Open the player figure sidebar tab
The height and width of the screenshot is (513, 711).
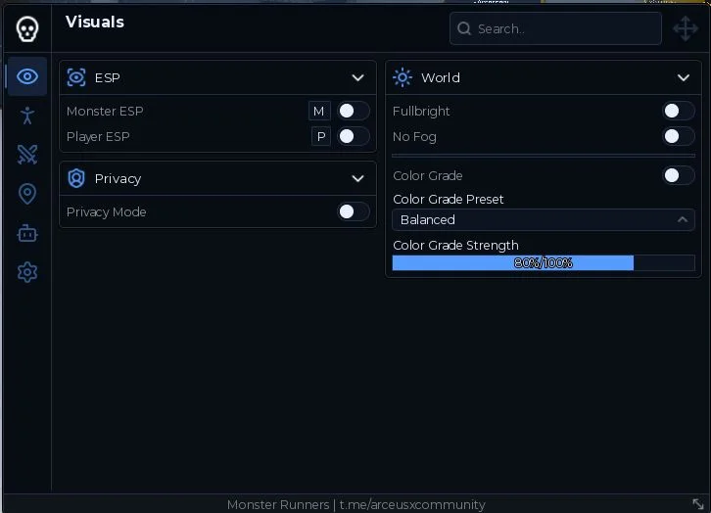pyautogui.click(x=27, y=116)
